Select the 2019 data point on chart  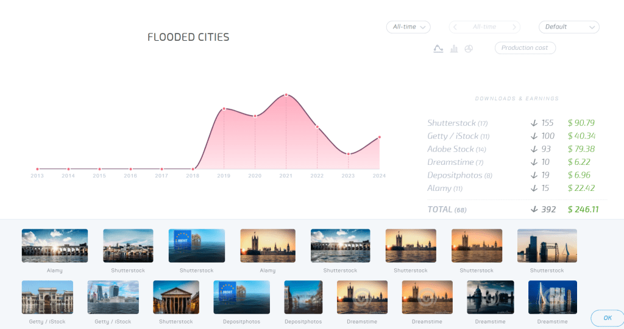point(224,109)
